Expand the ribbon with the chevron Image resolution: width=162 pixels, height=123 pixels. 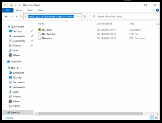tap(153, 10)
